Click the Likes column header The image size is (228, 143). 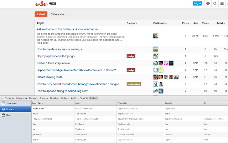point(195,23)
